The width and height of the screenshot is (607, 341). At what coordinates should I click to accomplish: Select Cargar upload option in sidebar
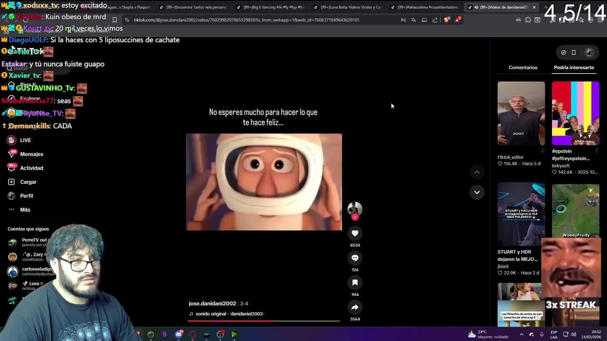(22, 182)
